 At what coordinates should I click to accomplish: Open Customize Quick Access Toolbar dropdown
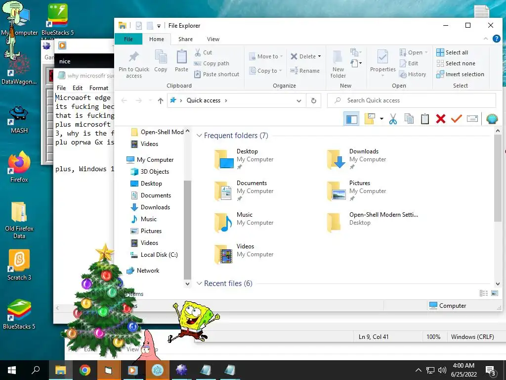pos(159,26)
